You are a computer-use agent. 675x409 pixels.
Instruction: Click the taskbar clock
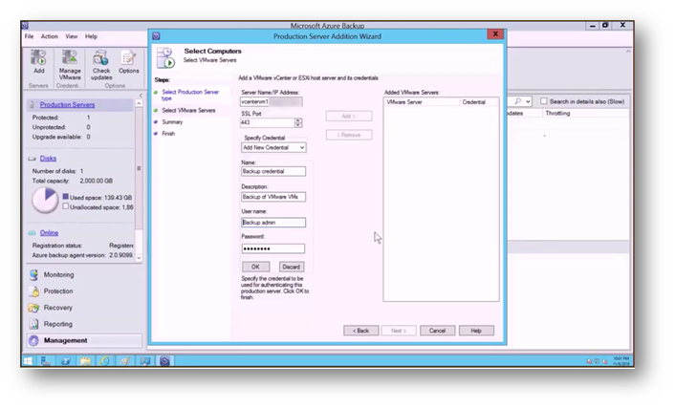(x=621, y=361)
